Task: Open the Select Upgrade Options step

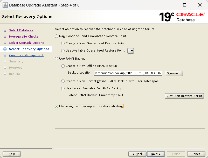Action: [x=26, y=43]
